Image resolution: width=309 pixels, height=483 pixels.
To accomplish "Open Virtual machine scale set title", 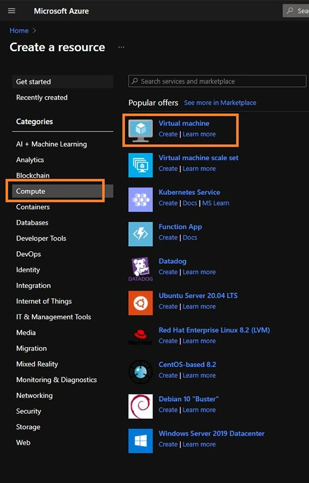I will click(x=198, y=158).
